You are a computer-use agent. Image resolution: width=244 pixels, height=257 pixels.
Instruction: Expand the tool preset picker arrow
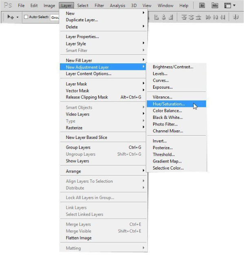tap(18, 17)
